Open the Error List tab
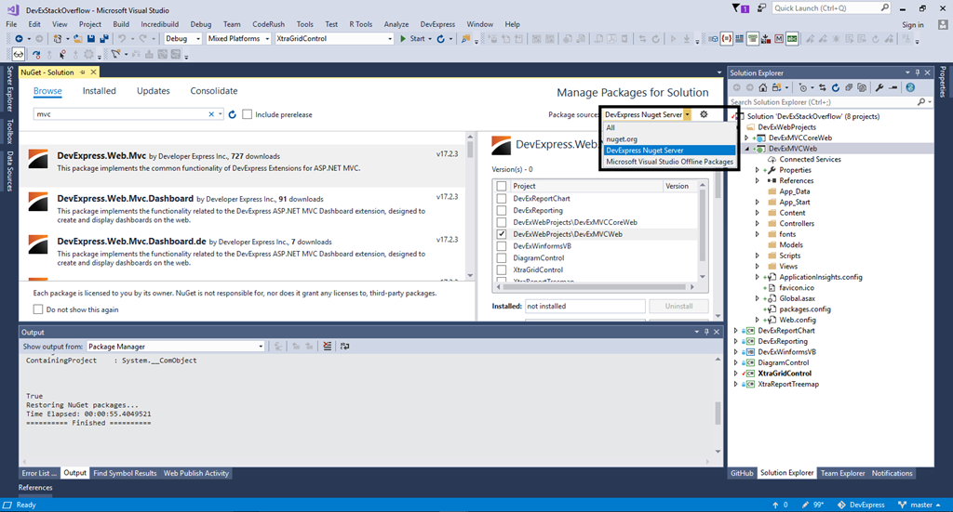953x512 pixels. pos(39,473)
